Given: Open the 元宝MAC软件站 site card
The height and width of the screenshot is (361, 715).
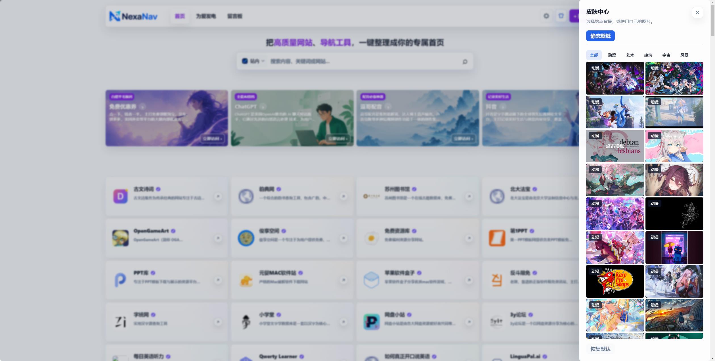Looking at the screenshot, I should pyautogui.click(x=292, y=280).
